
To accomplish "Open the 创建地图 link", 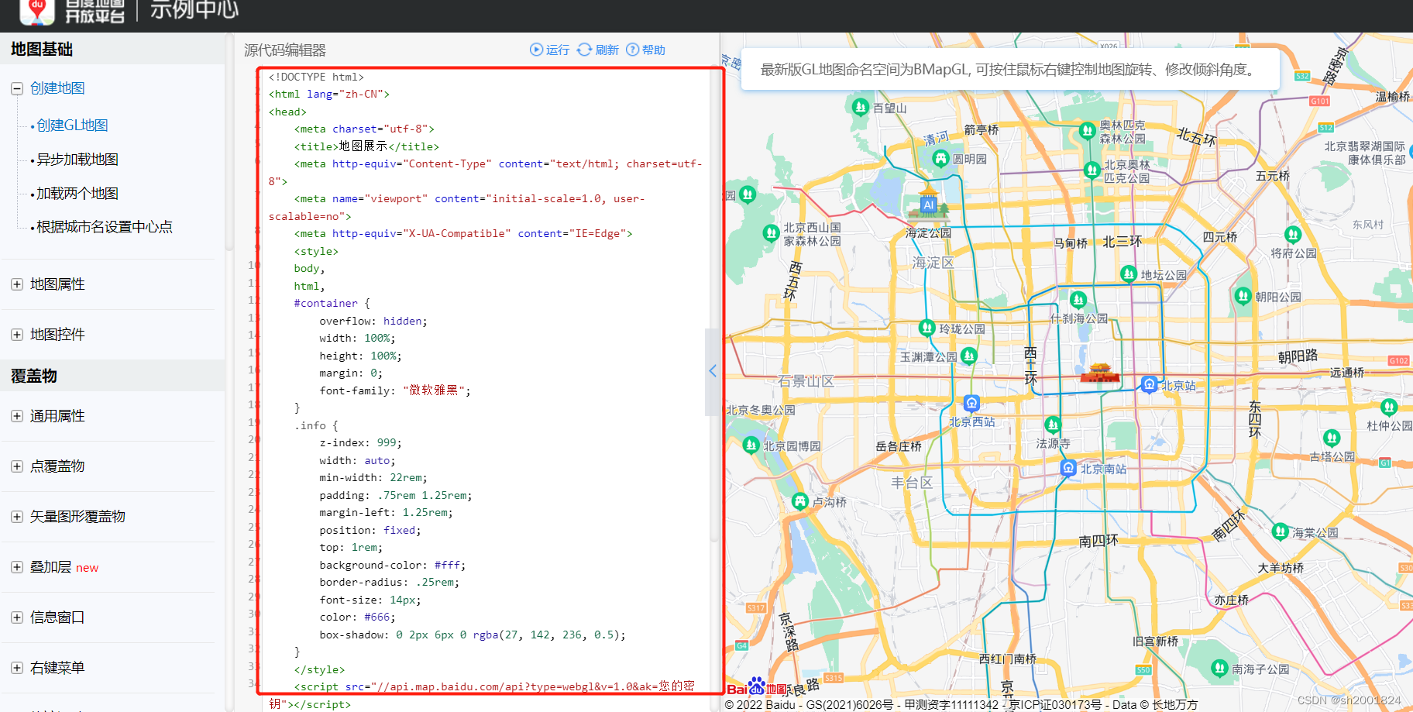I will (x=57, y=88).
